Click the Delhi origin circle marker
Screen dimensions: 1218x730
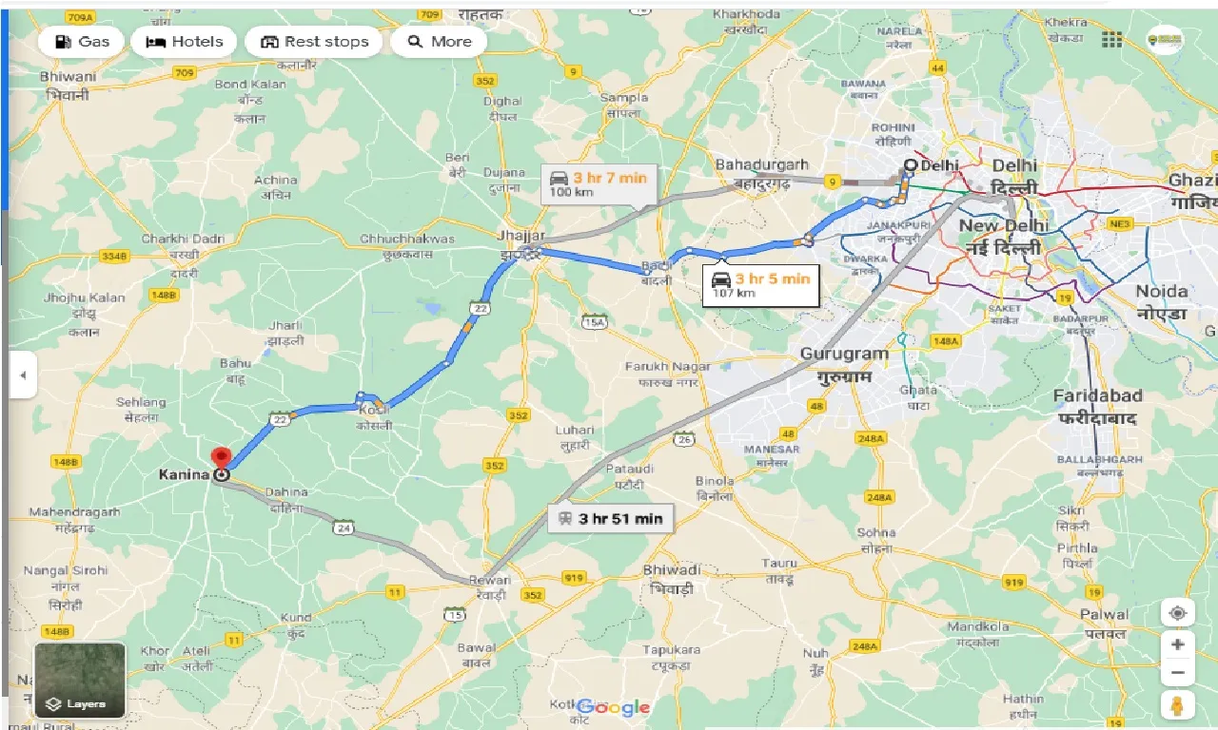pos(910,165)
